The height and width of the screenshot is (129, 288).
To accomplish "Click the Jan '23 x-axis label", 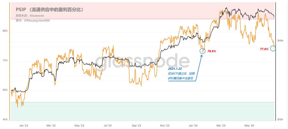I will click(x=23, y=126).
